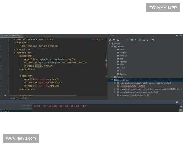Select the validate lifecycle goal
This screenshot has width=183, height=146.
[x=122, y=53]
